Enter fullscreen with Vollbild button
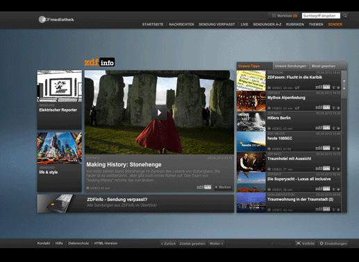 (x=306, y=243)
